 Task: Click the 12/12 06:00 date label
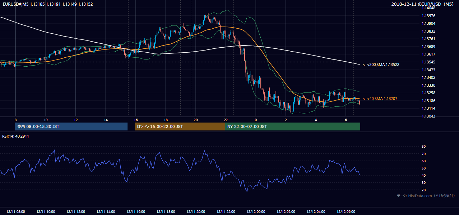pos(346,212)
